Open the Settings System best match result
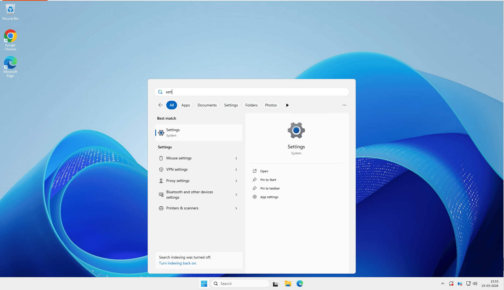Screen dimensions: 504x290 click(x=199, y=133)
